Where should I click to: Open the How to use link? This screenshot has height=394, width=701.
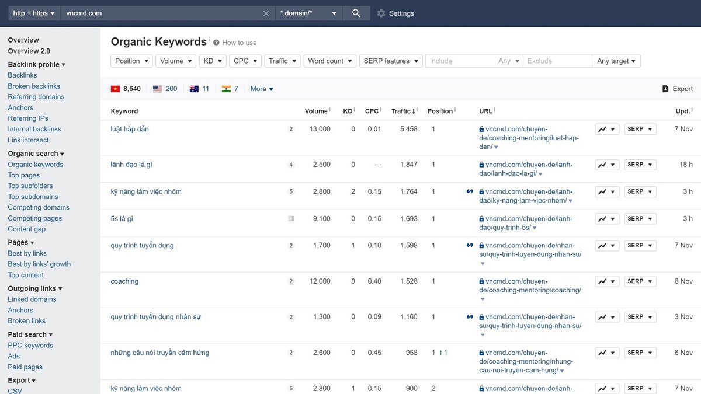tap(240, 43)
